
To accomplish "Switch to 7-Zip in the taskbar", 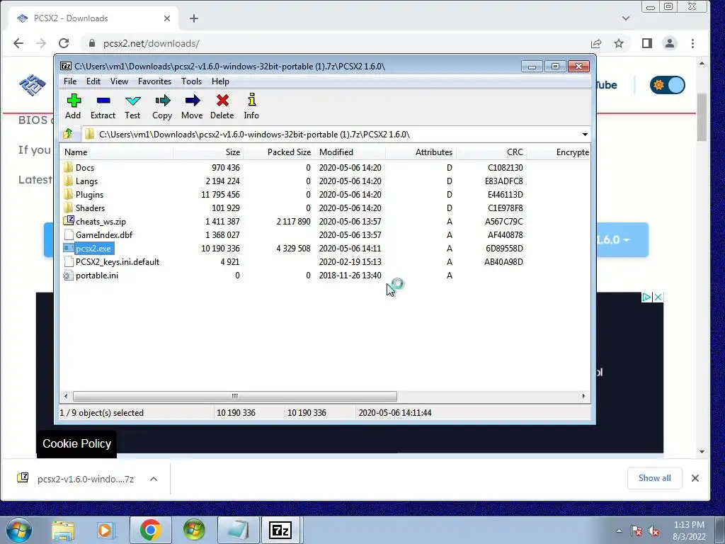I will click(x=280, y=530).
